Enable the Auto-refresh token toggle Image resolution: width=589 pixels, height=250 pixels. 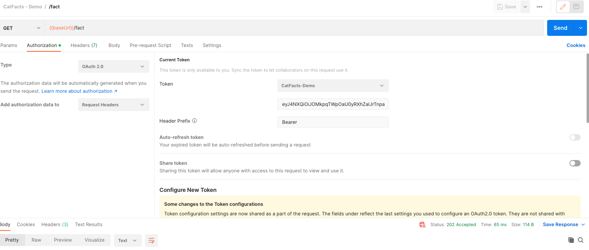tap(575, 137)
